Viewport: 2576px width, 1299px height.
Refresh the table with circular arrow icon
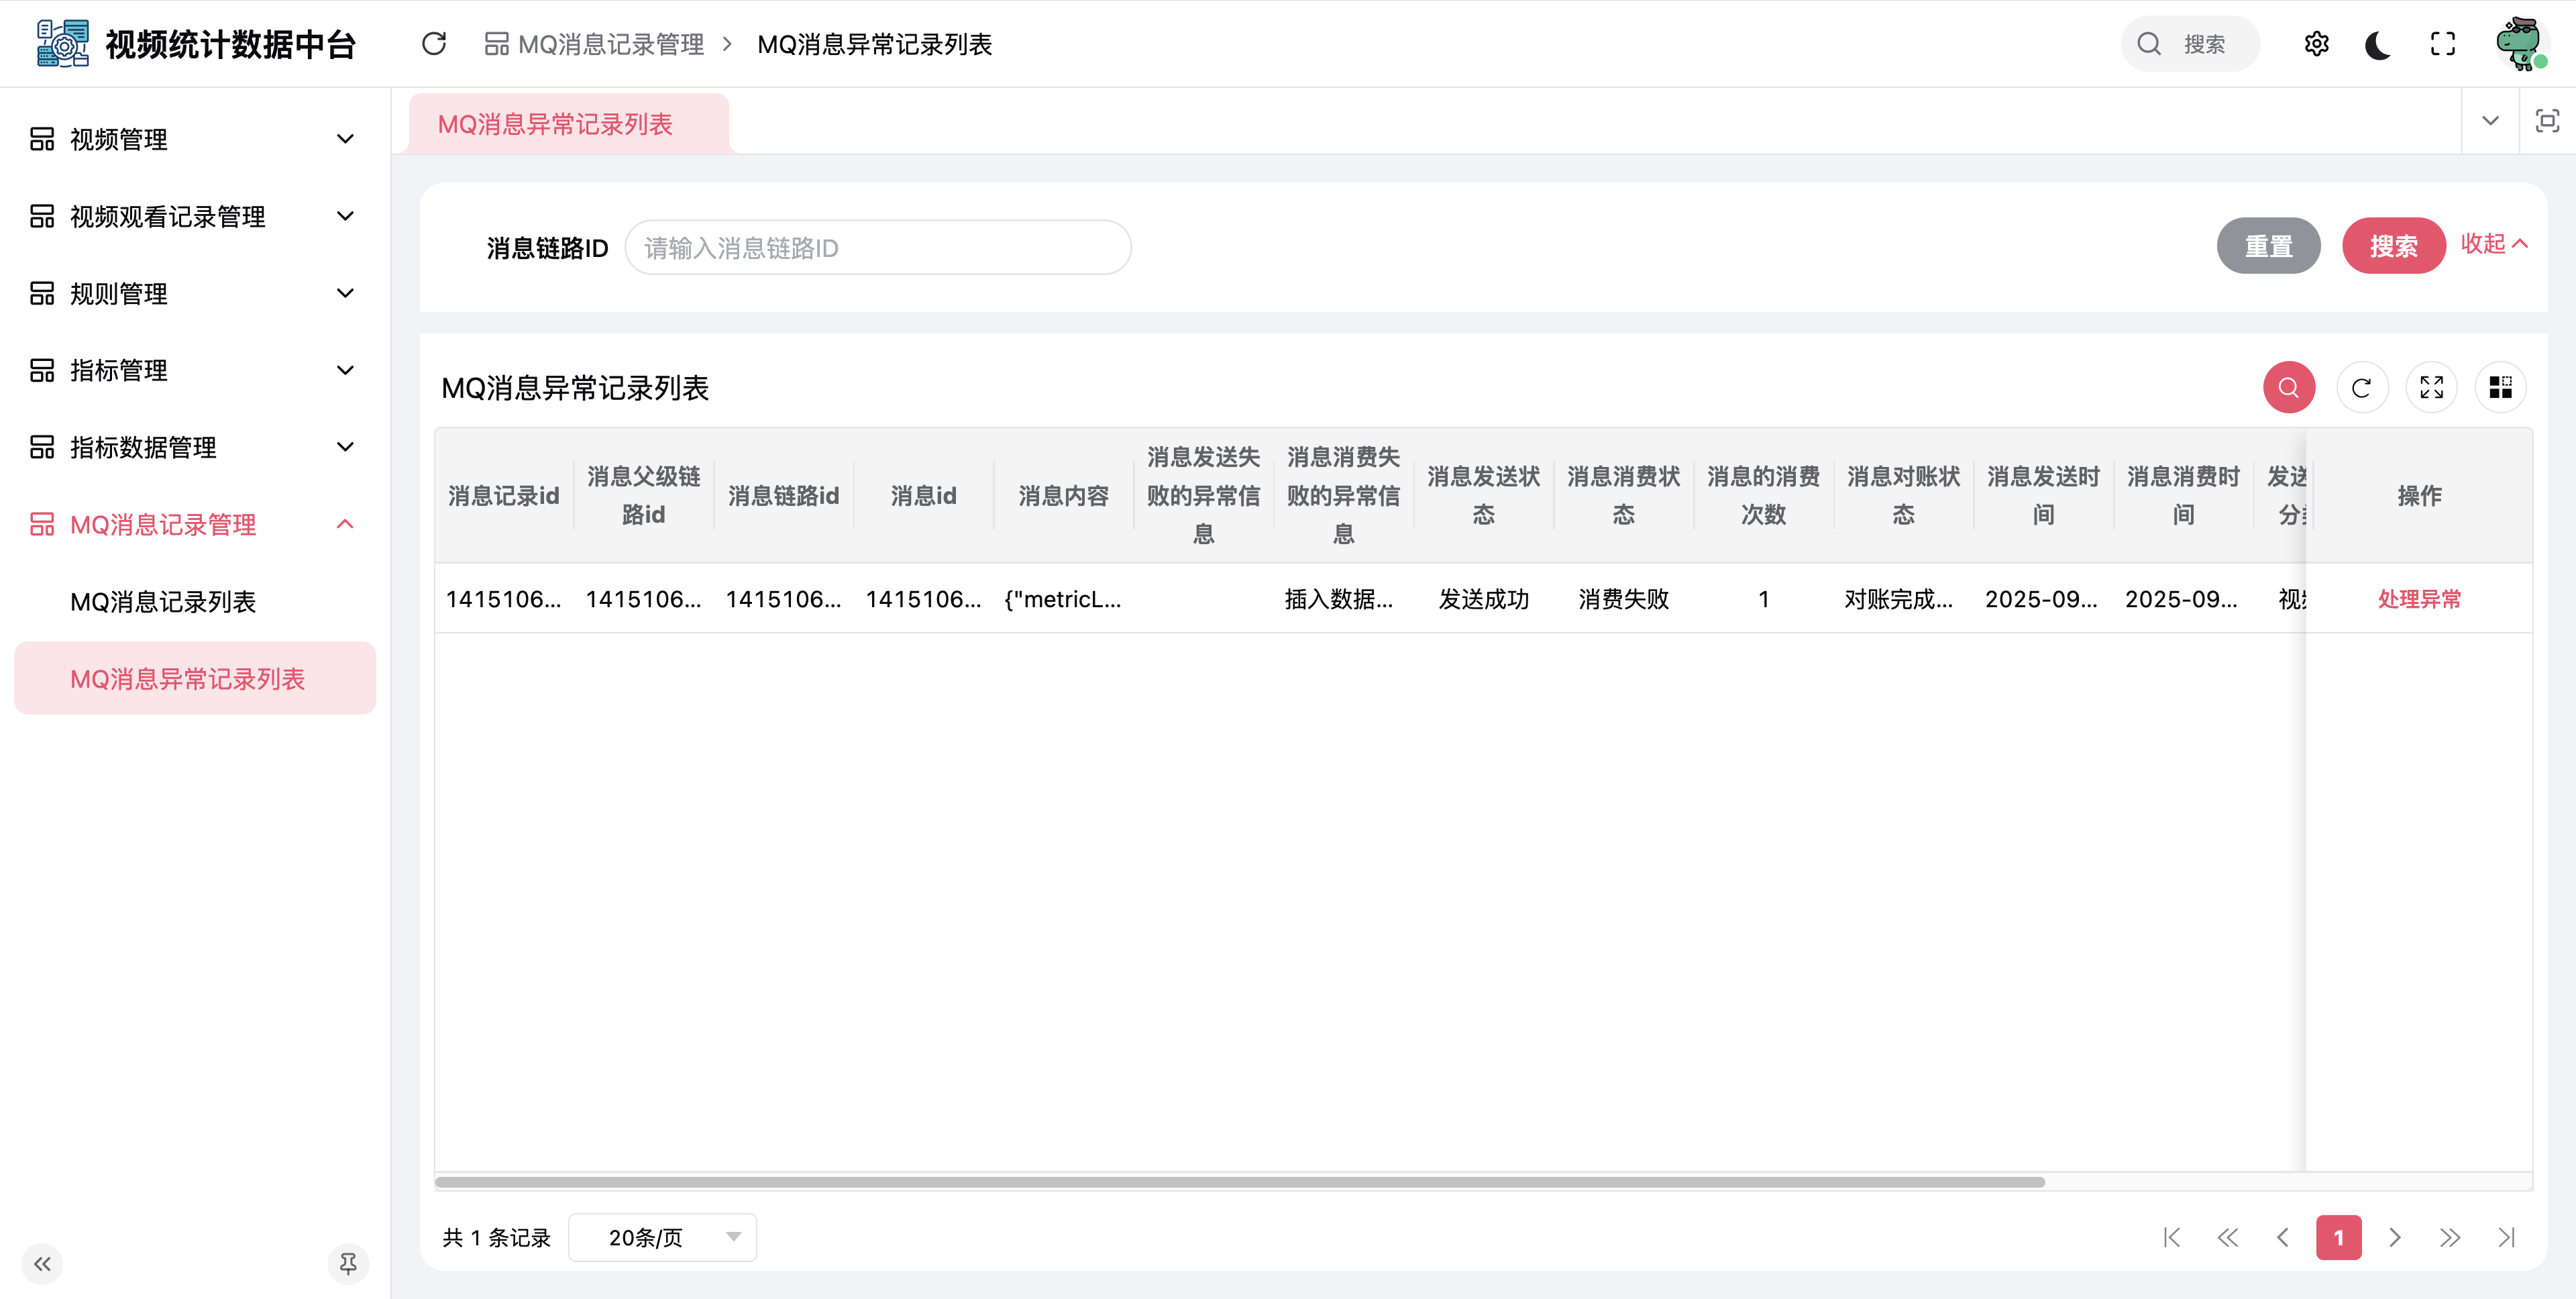pos(2361,388)
